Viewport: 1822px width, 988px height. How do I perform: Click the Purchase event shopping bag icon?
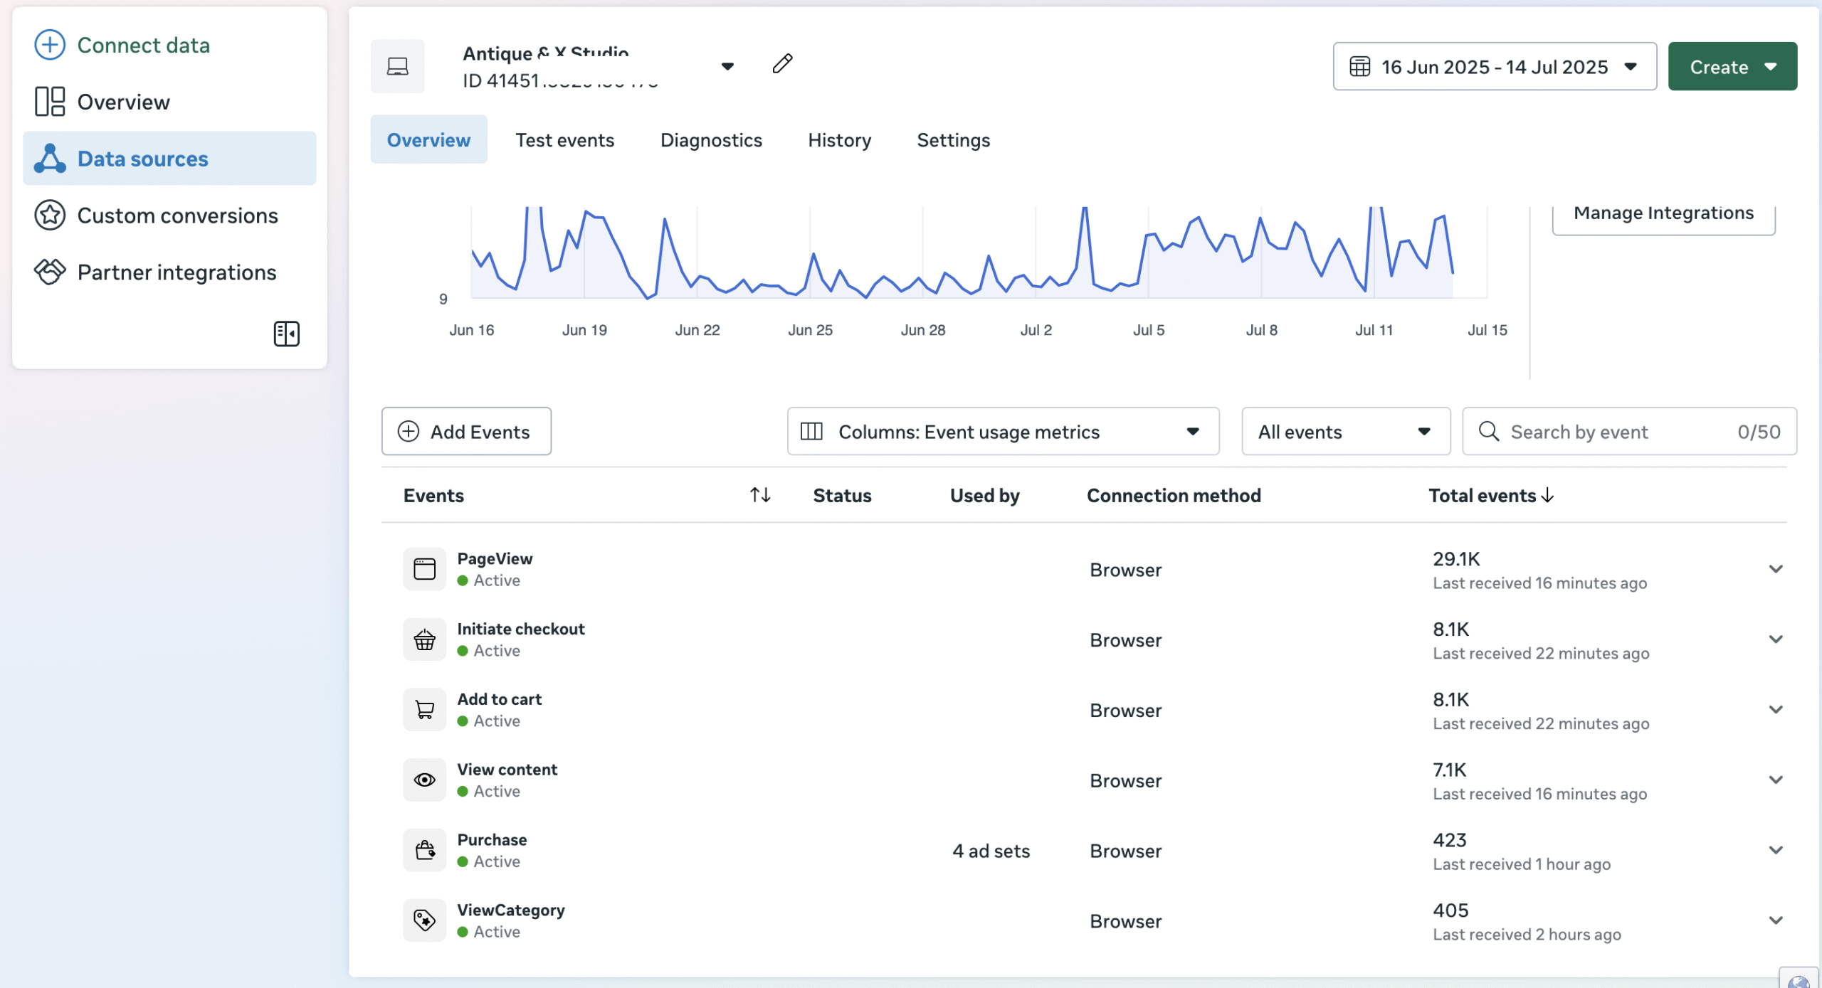point(424,850)
